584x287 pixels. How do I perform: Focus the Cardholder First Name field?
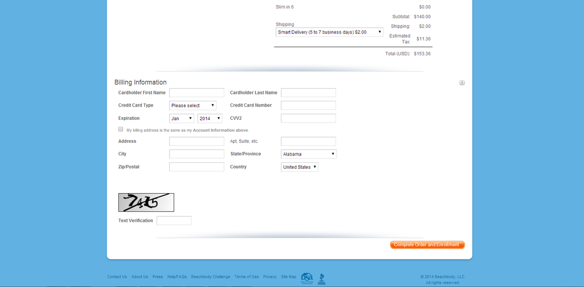(196, 93)
